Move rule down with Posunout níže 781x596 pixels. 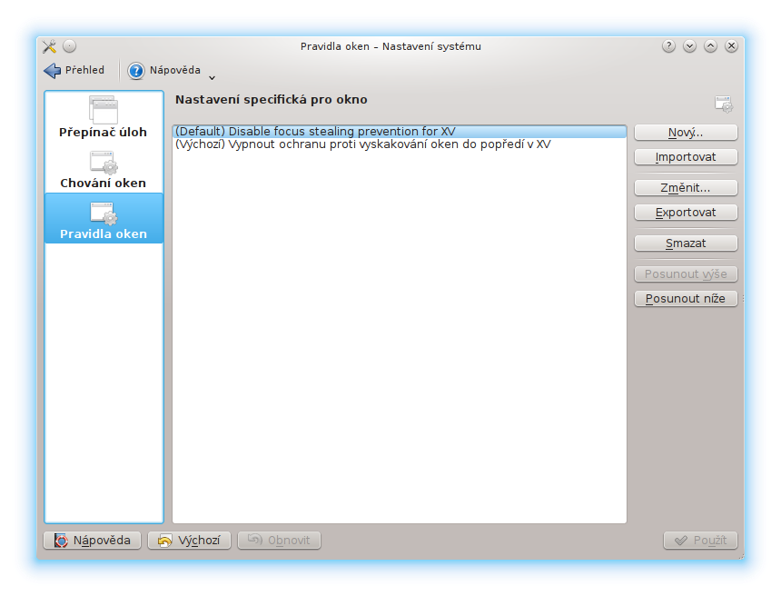(686, 299)
